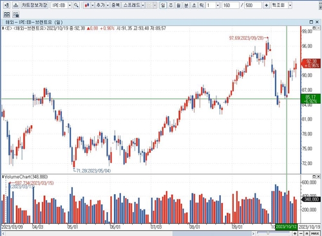Click the displayed bar count field 160

click(x=231, y=5)
